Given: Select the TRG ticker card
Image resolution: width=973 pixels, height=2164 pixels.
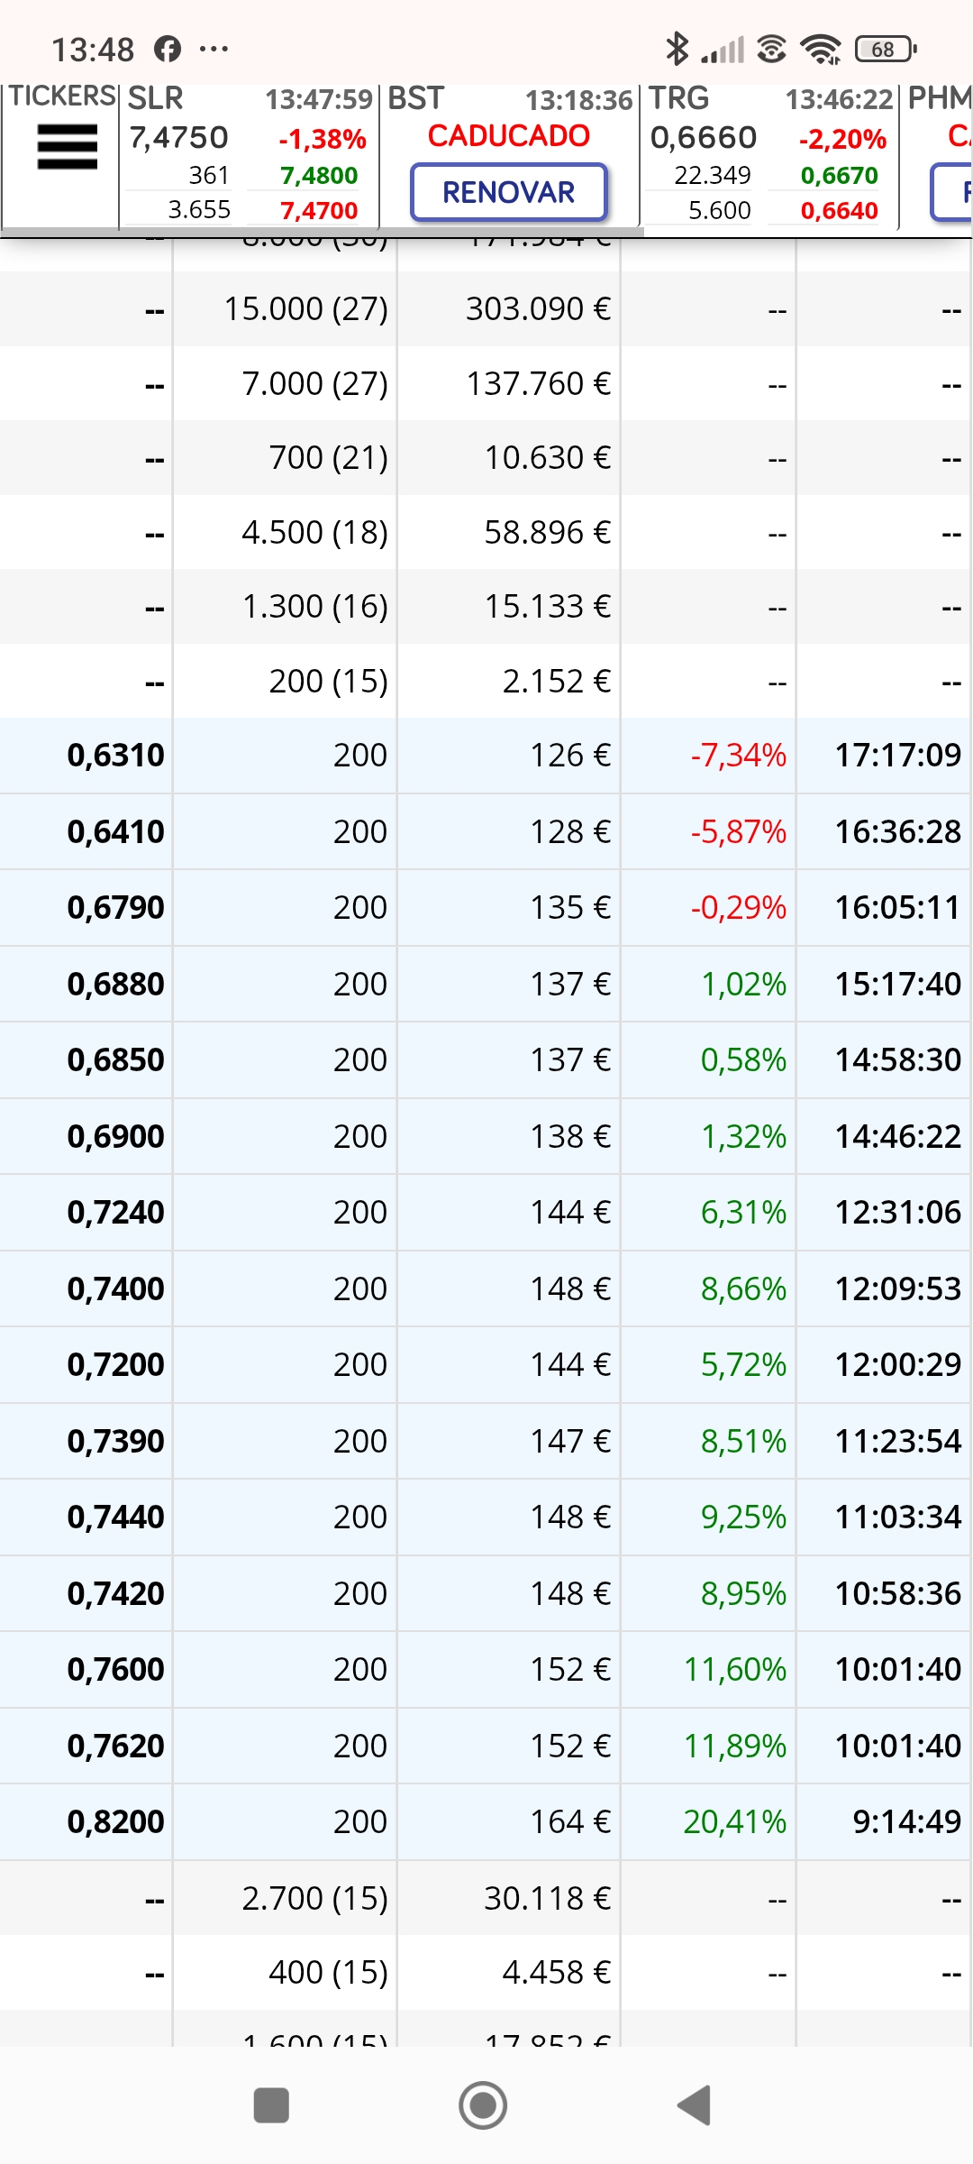Looking at the screenshot, I should (769, 156).
